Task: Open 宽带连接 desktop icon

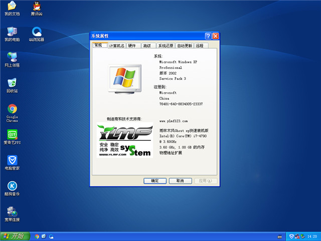Action: pyautogui.click(x=12, y=214)
